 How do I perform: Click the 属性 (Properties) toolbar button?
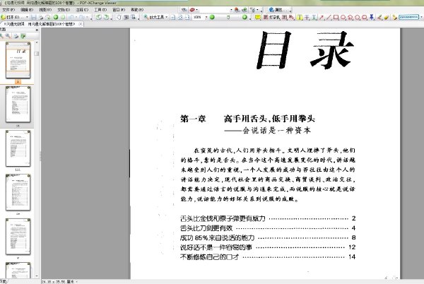pyautogui.click(x=278, y=10)
